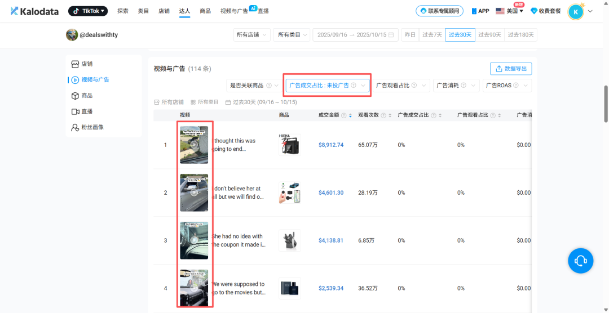The height and width of the screenshot is (313, 609).
Task: Click the 数据导出 export button
Action: [511, 69]
